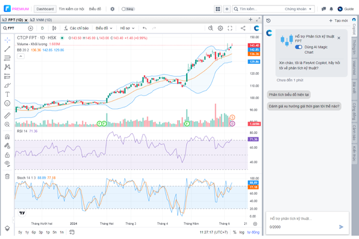Hide all drawings with eye icon

click(x=7, y=164)
